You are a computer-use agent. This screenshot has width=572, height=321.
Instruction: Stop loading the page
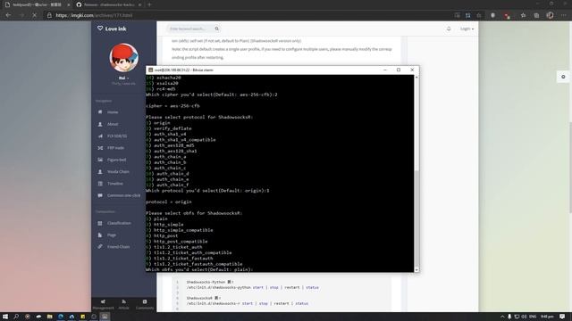(x=34, y=15)
